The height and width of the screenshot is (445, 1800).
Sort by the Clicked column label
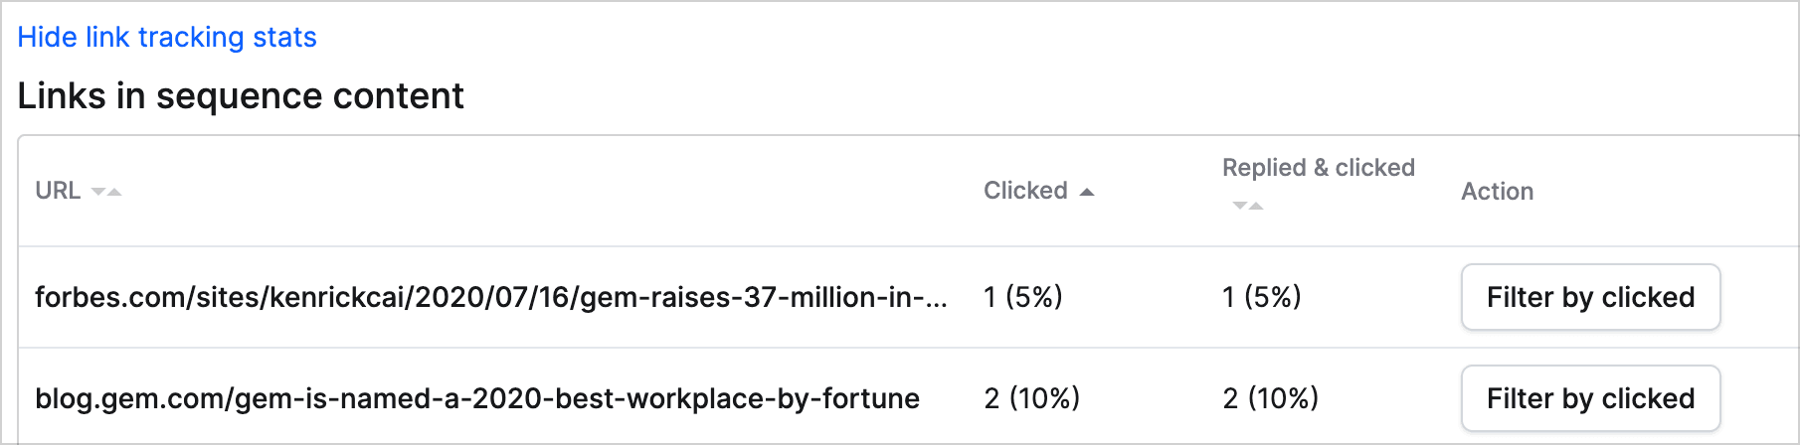(1025, 191)
